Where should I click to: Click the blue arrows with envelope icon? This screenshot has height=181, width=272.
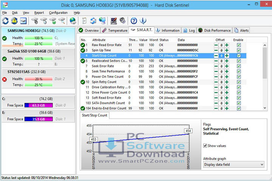[93, 21]
